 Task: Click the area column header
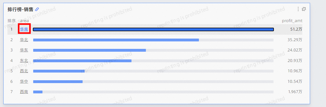(24, 21)
